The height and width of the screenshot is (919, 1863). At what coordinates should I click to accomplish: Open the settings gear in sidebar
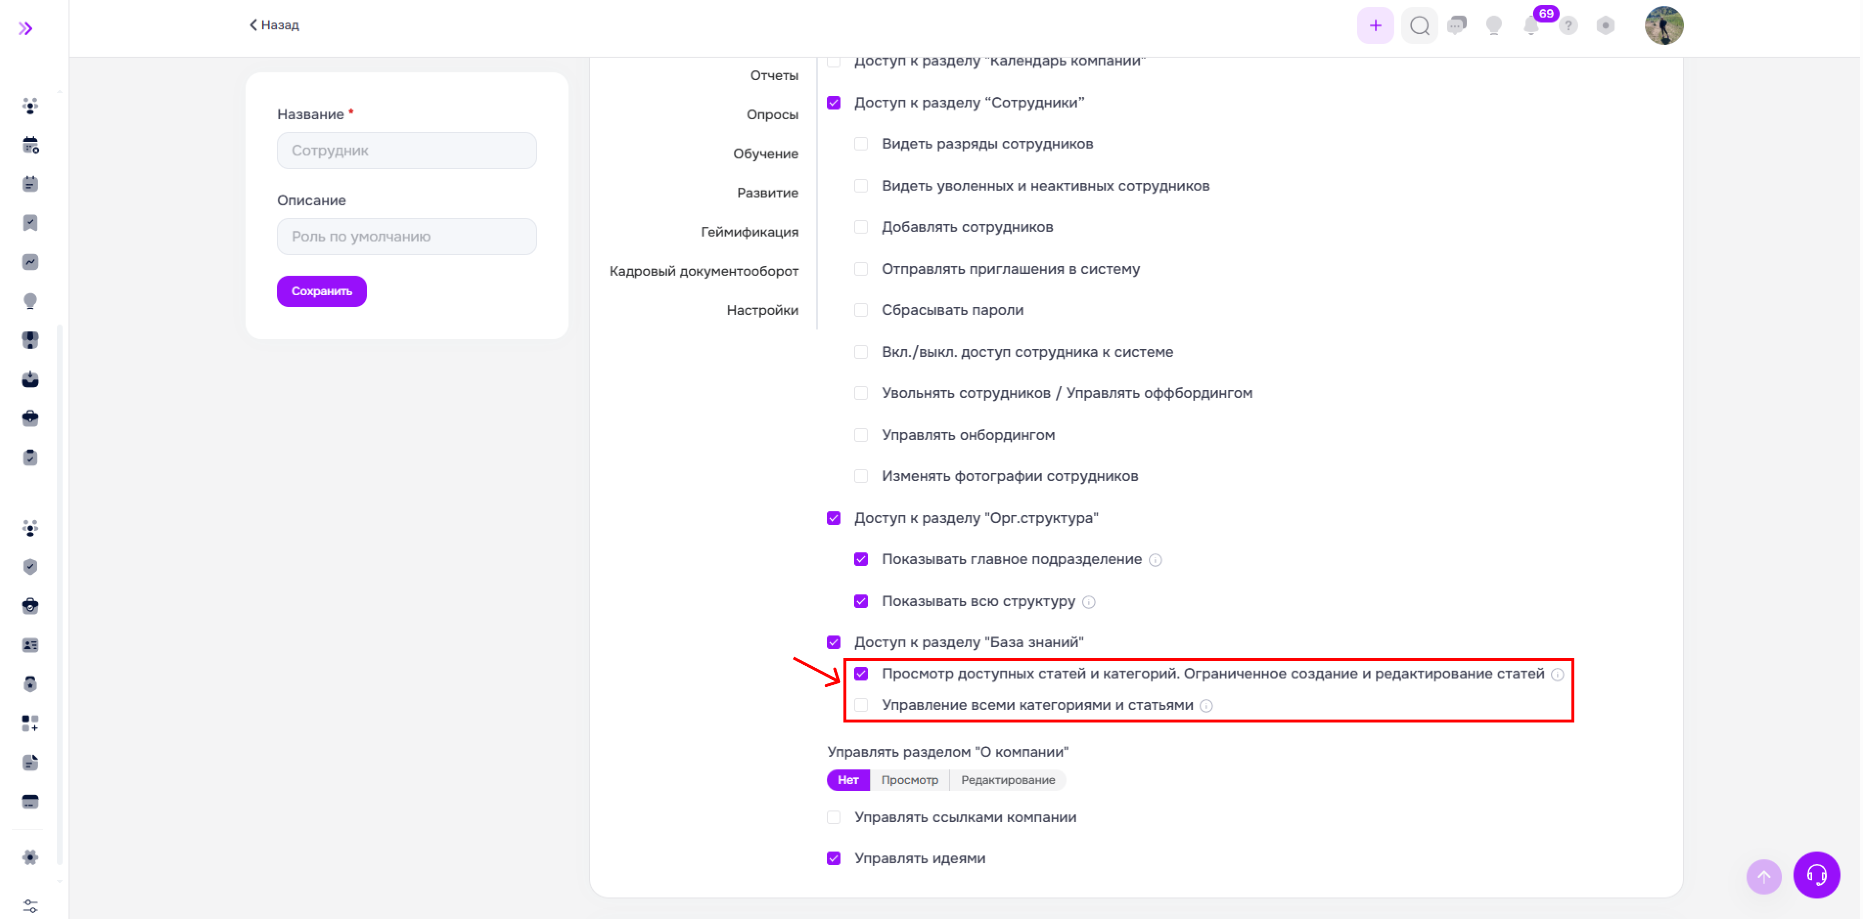click(x=30, y=857)
